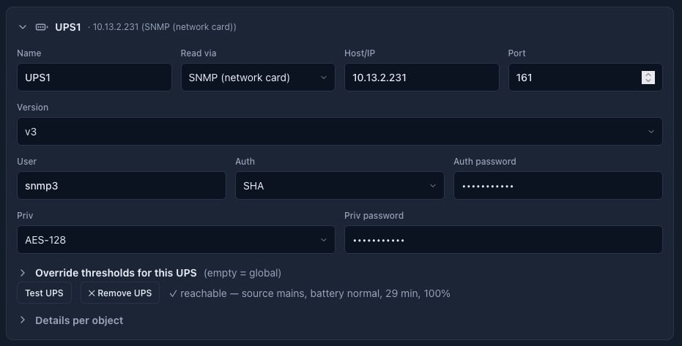Open the Auth SHA dropdown

tap(340, 186)
